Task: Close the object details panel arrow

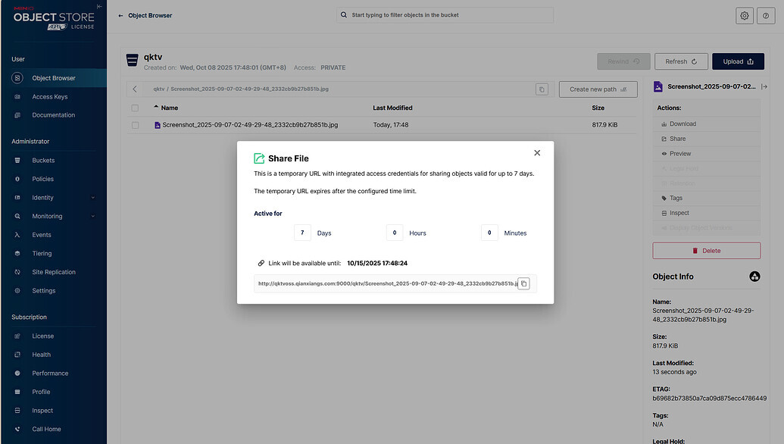Action: point(764,87)
